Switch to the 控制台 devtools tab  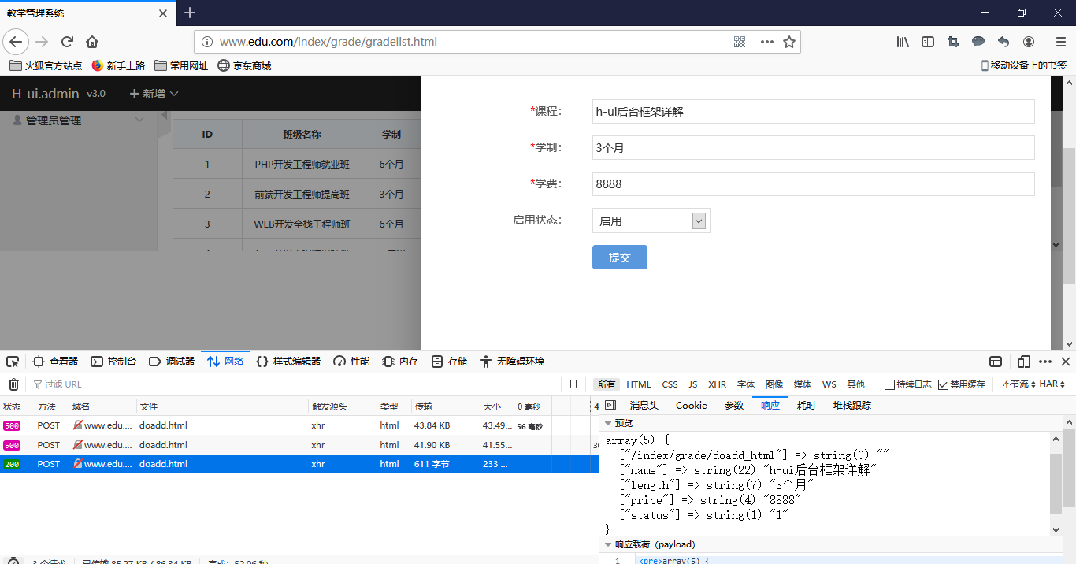pyautogui.click(x=114, y=361)
